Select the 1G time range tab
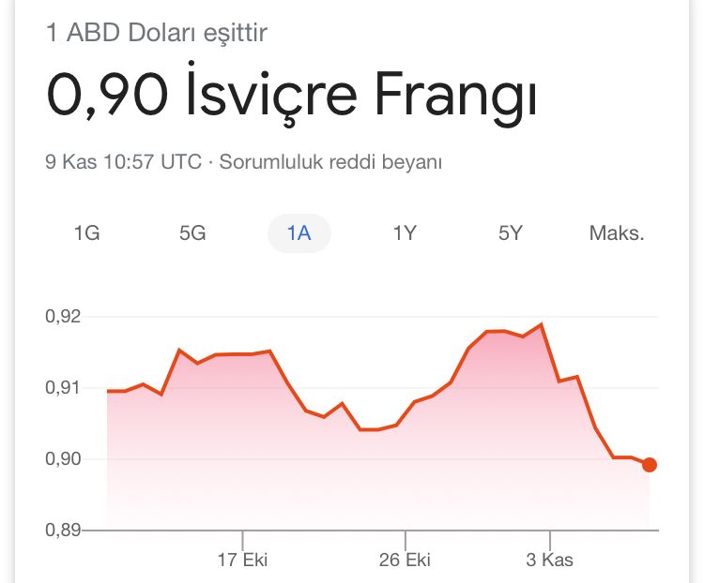 tap(86, 233)
